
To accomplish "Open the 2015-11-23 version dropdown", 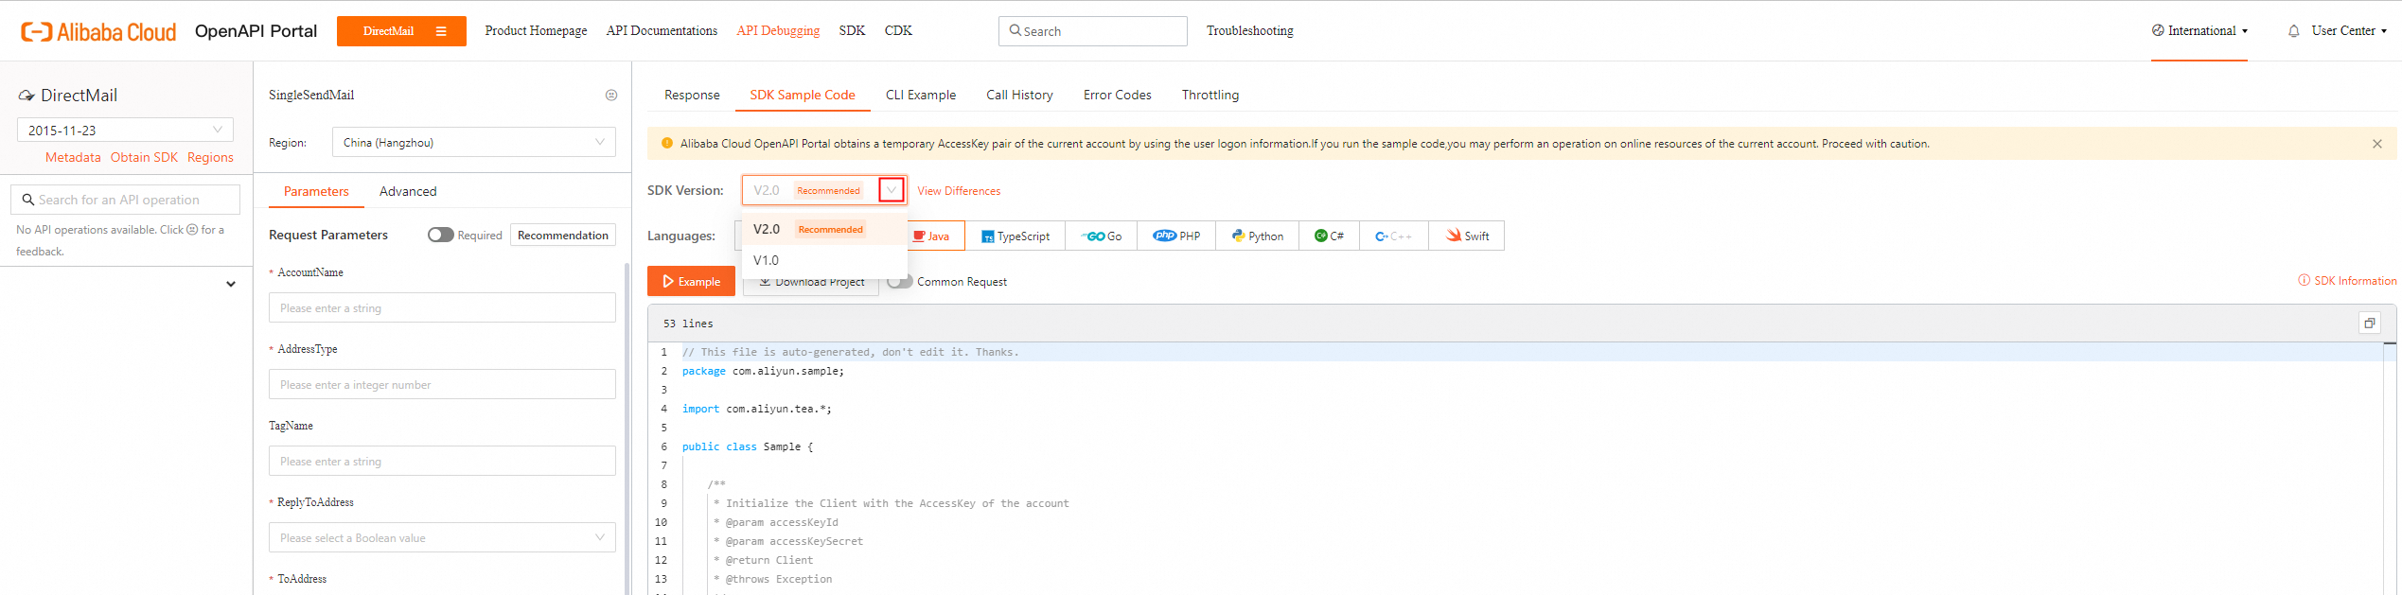I will [x=125, y=130].
